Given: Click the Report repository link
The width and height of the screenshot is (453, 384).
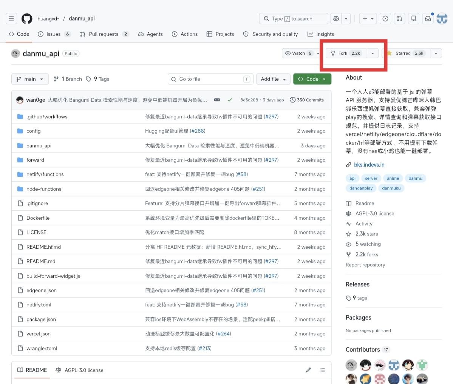Looking at the screenshot, I should pos(365,265).
